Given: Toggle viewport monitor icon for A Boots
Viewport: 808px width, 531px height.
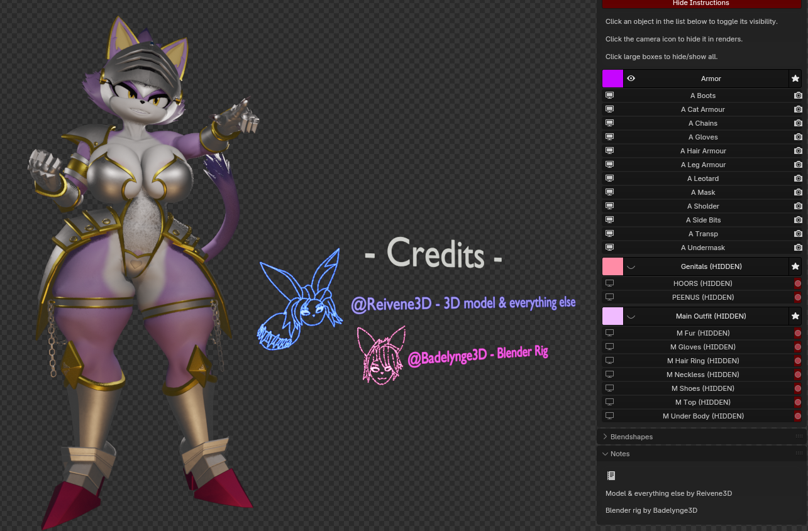Looking at the screenshot, I should (609, 96).
